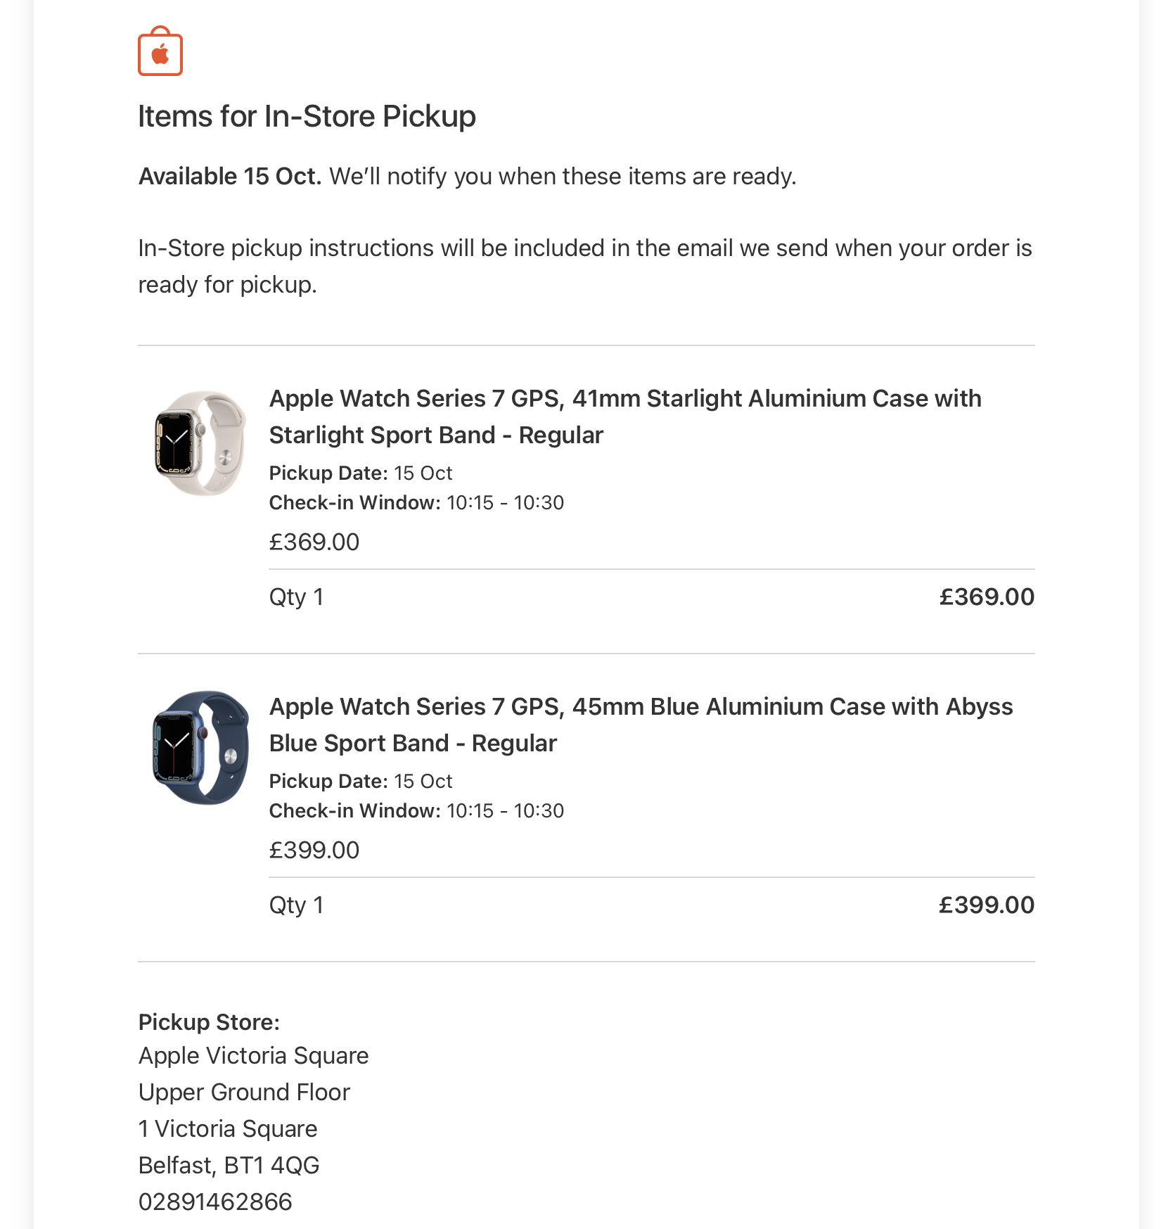Click Qty 1 under the Starlight watch
This screenshot has height=1229, width=1173.
pyautogui.click(x=296, y=597)
